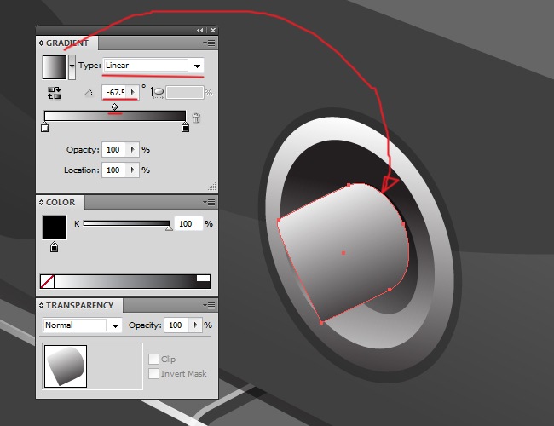Open the Transparency panel flyout menu
Screen dimensions: 554x426
(210, 306)
